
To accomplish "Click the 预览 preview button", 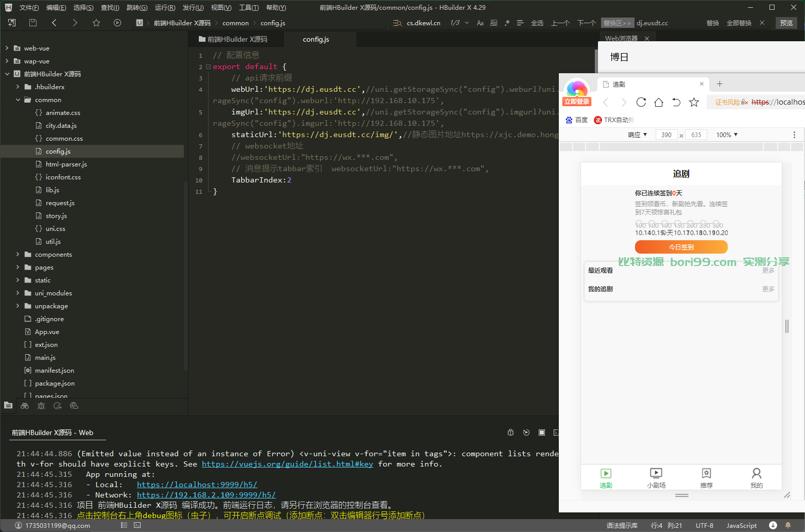I will click(786, 23).
